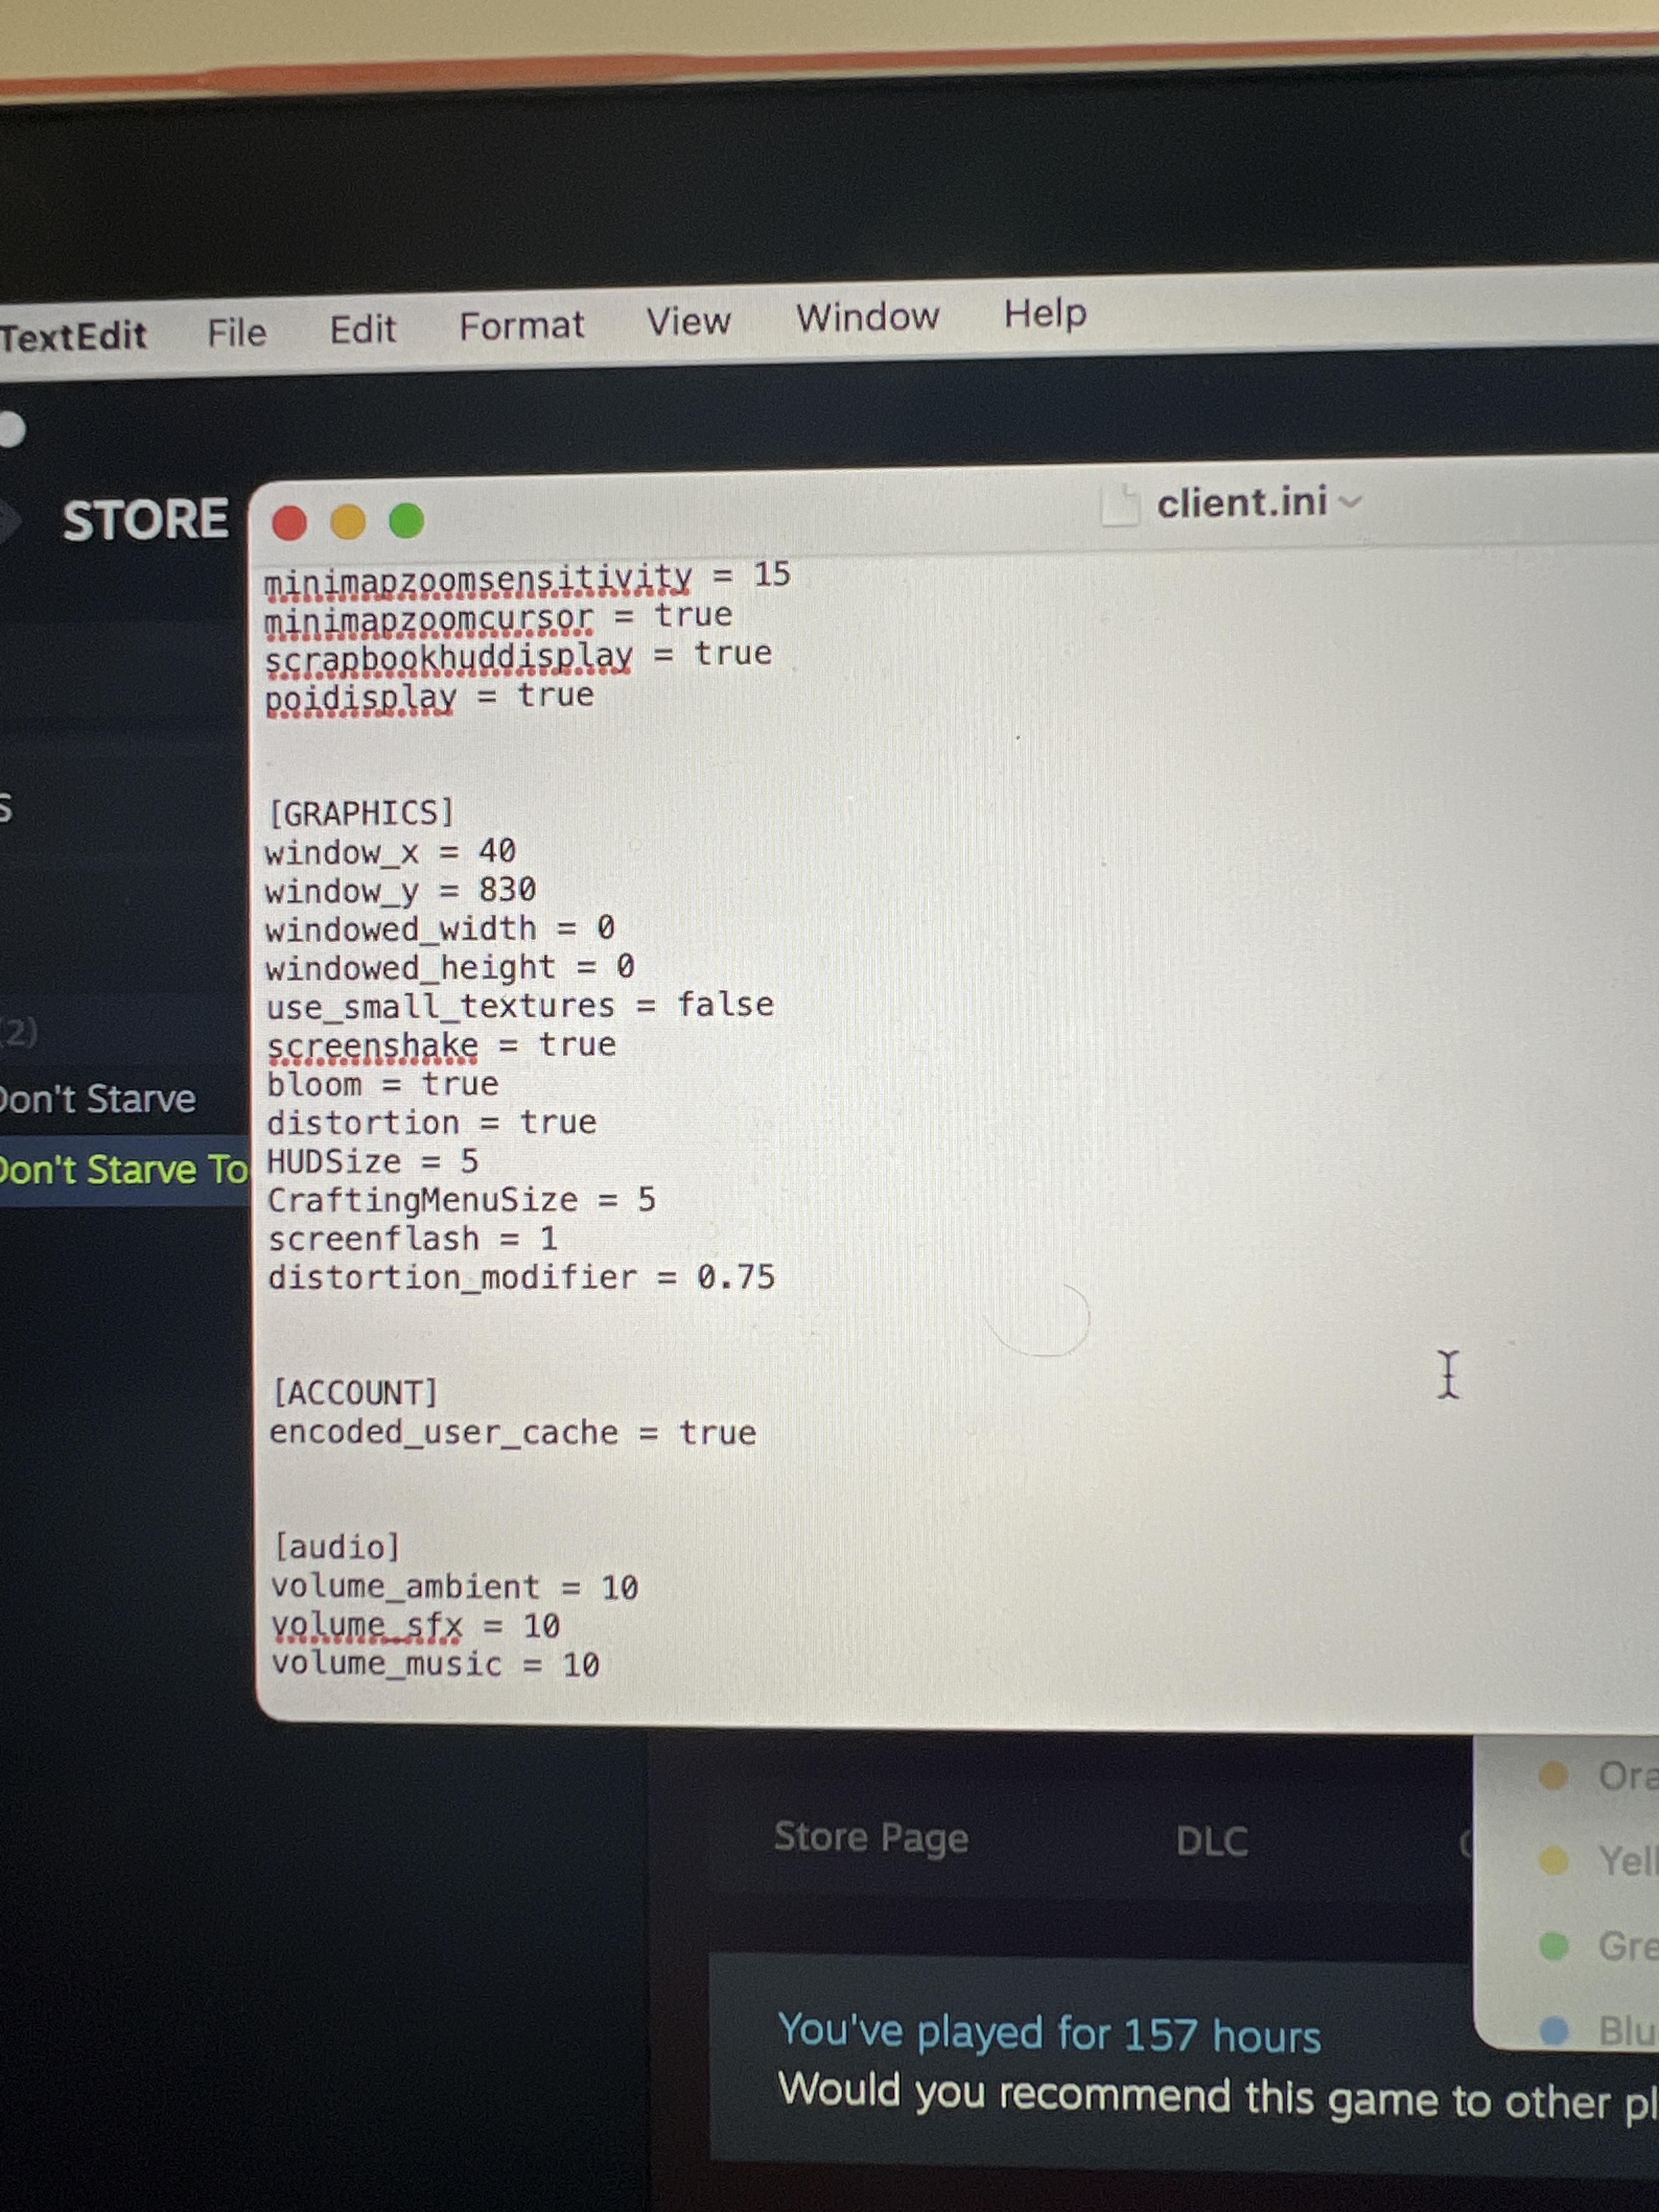This screenshot has width=1659, height=2212.
Task: Click the yellow minimize window button
Action: (348, 522)
